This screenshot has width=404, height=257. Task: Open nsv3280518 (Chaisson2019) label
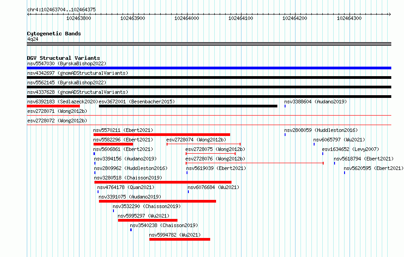[128, 178]
